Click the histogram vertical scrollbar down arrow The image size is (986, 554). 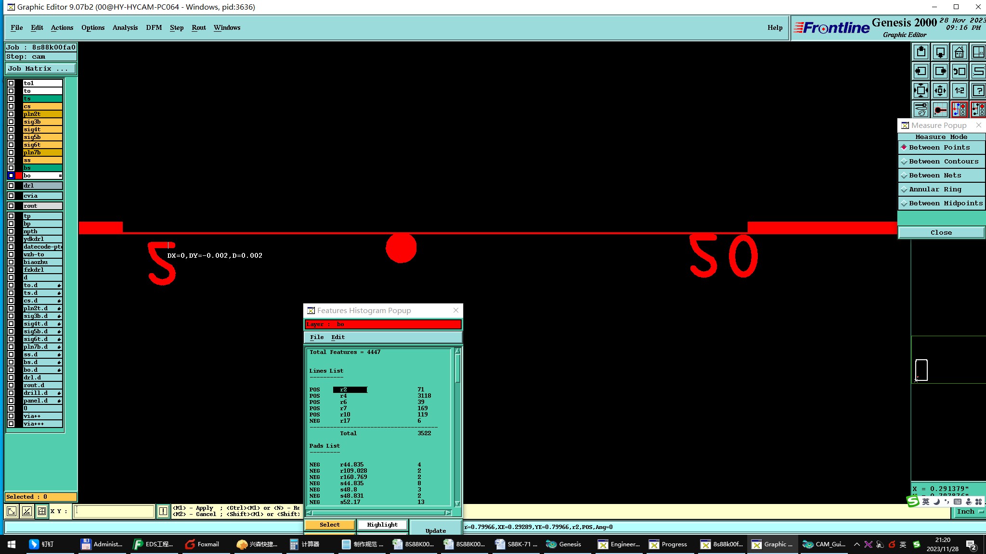457,504
